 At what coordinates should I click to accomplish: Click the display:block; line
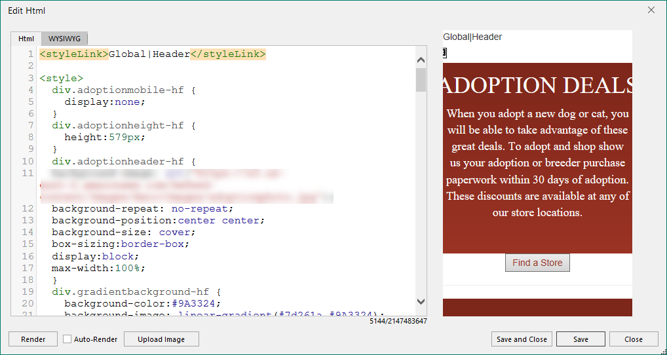(95, 256)
